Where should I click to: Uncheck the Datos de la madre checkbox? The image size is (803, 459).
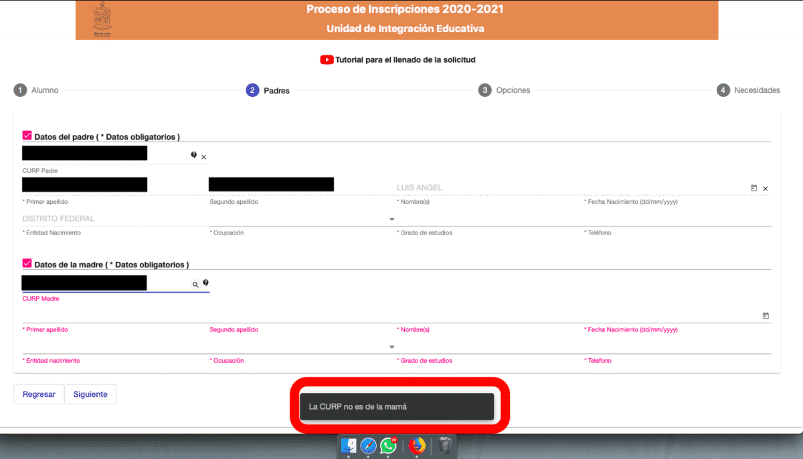click(27, 264)
